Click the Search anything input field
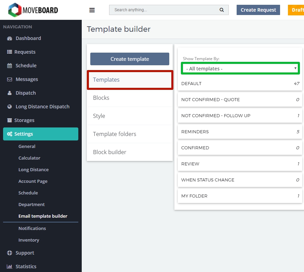304x272 pixels. tap(169, 10)
